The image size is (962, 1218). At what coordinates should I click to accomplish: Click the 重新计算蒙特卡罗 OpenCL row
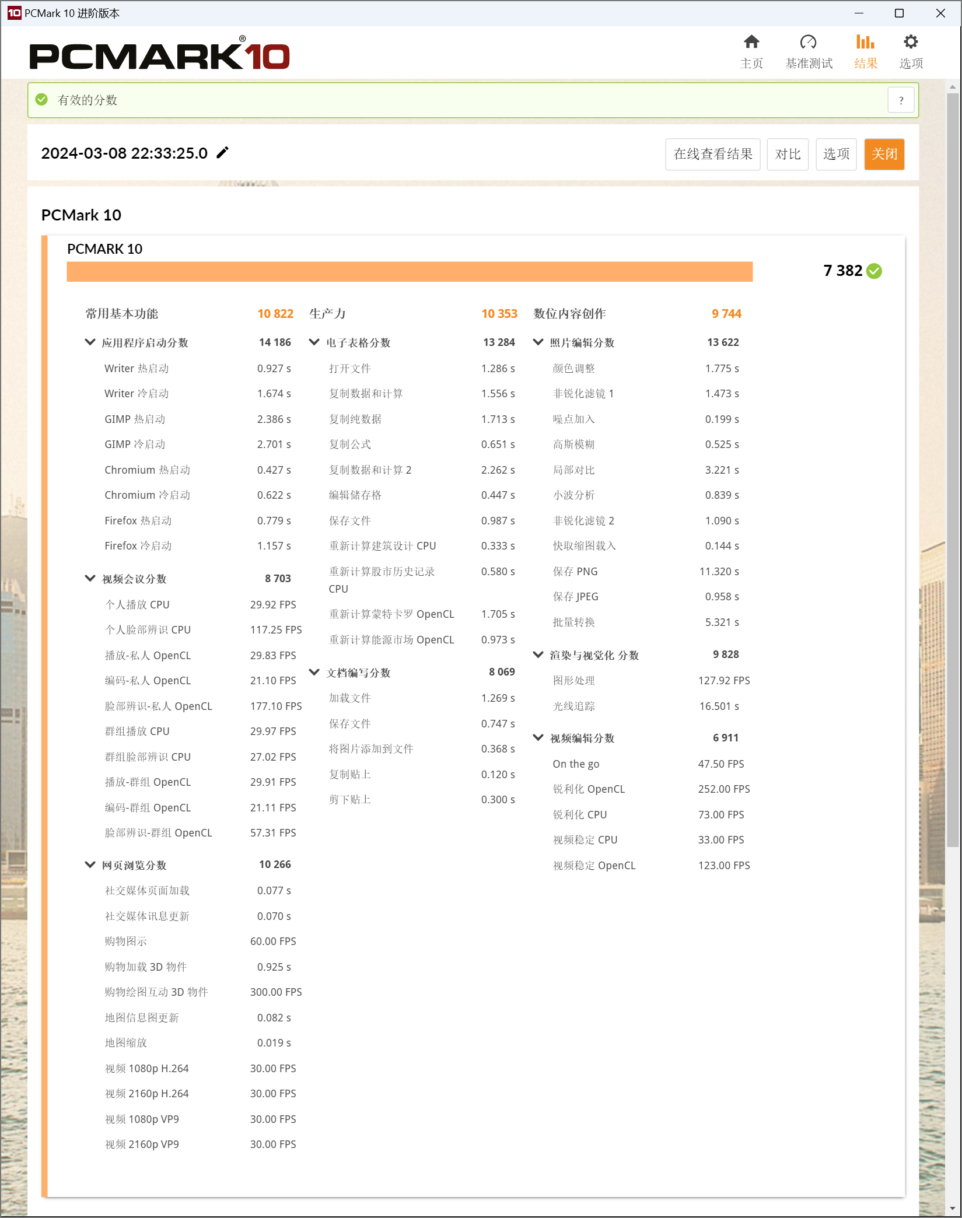tap(422, 614)
